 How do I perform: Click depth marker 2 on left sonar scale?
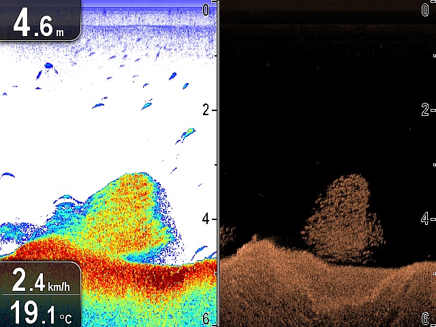coord(206,110)
